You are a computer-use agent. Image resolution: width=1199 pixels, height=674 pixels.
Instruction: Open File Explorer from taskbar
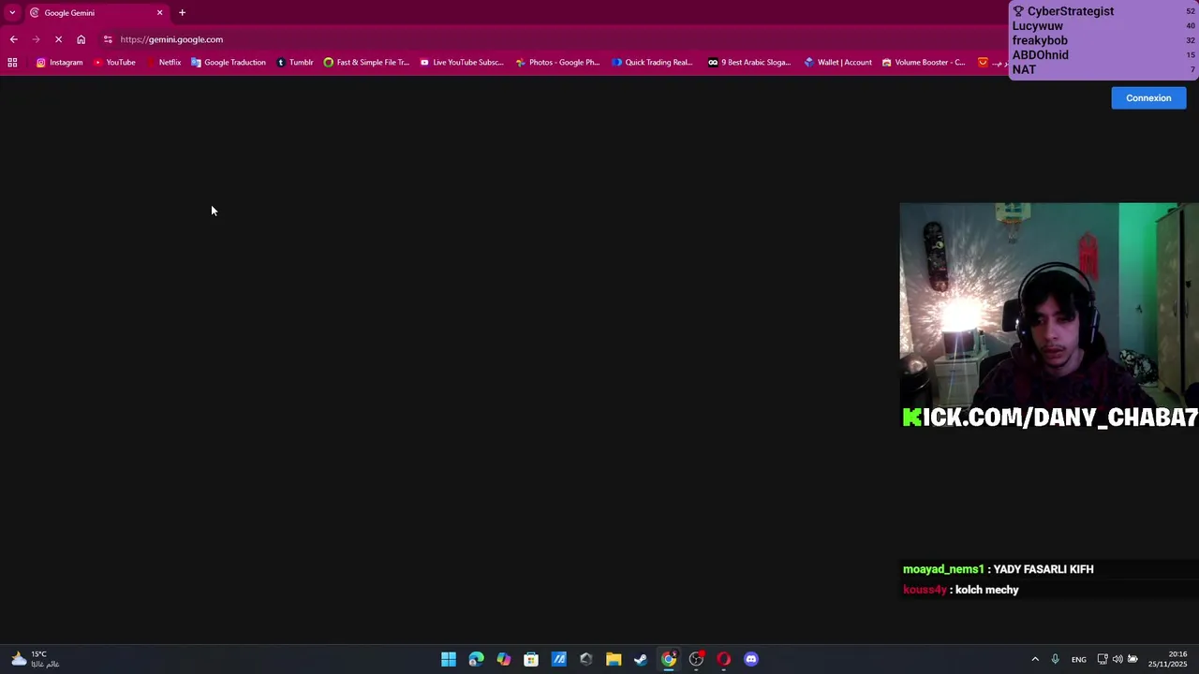point(614,659)
